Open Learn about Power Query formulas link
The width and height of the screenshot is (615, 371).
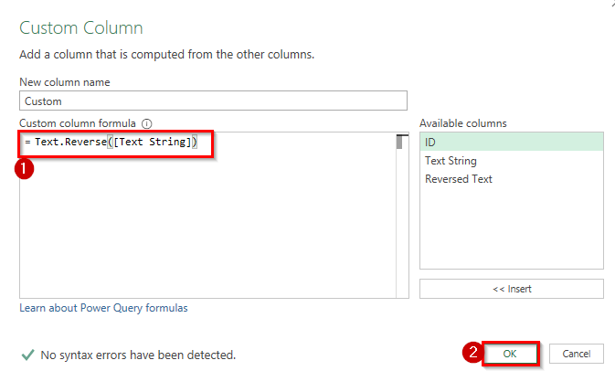103,308
